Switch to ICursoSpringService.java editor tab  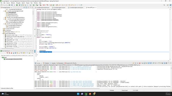(x=59, y=7)
